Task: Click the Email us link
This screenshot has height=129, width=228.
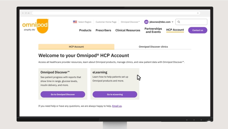Action: pos(117,106)
